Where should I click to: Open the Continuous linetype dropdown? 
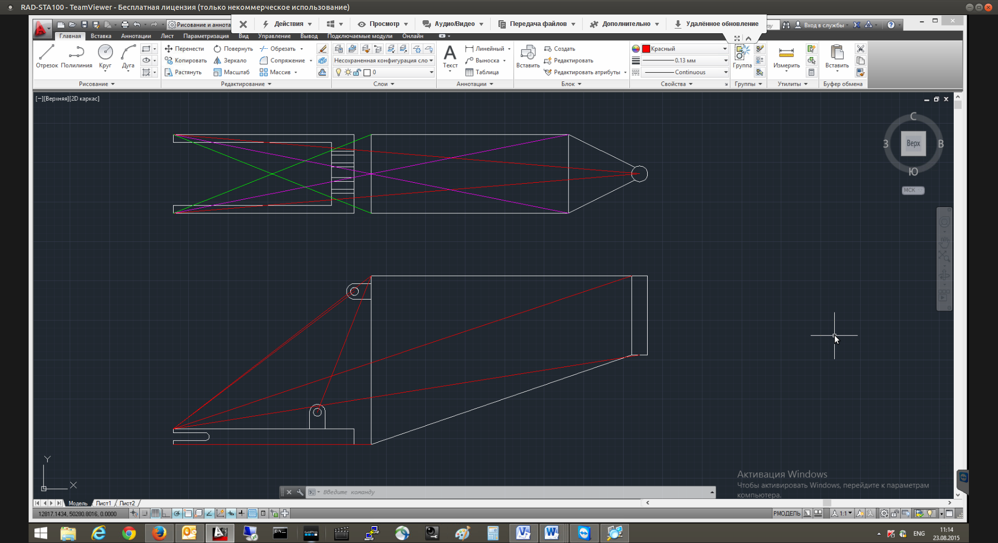[685, 72]
